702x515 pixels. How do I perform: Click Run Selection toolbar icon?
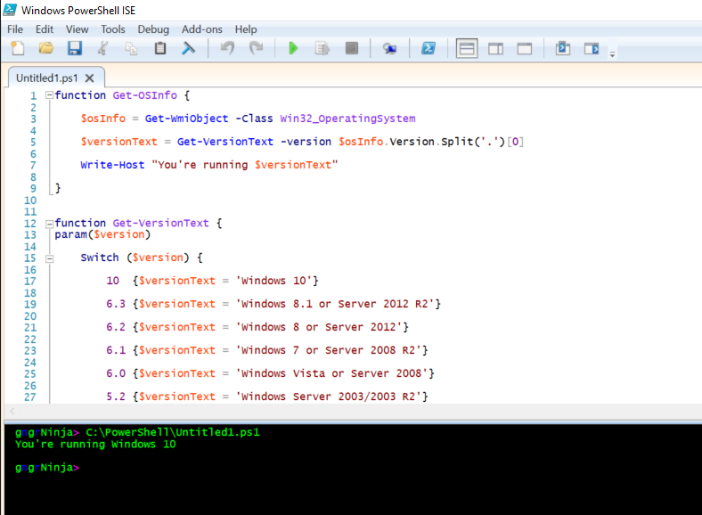click(322, 48)
